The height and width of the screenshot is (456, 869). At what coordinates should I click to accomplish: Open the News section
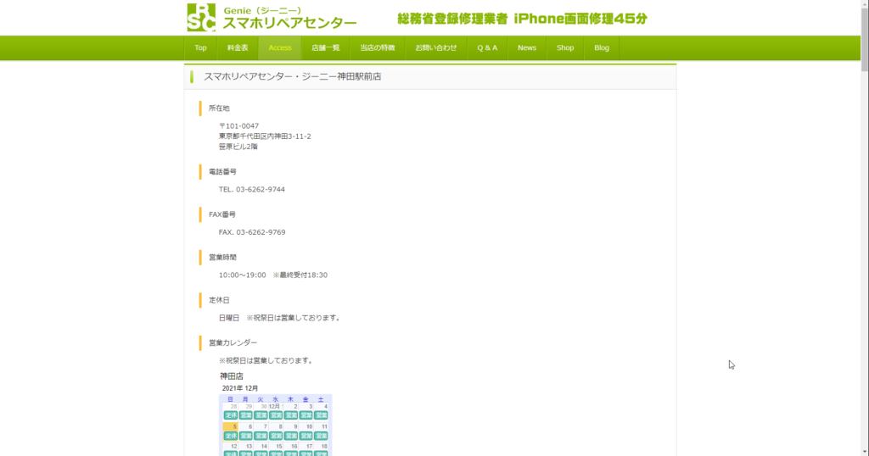point(527,47)
